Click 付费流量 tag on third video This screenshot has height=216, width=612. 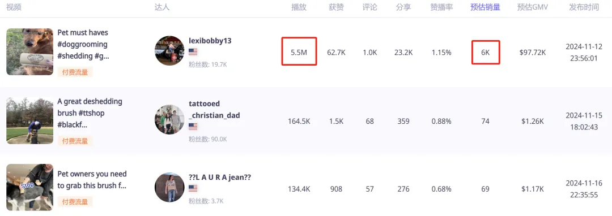(75, 202)
